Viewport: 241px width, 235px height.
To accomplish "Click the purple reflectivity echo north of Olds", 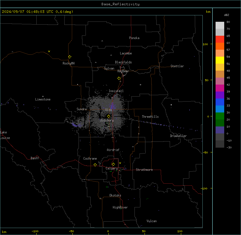I will click(x=113, y=106).
